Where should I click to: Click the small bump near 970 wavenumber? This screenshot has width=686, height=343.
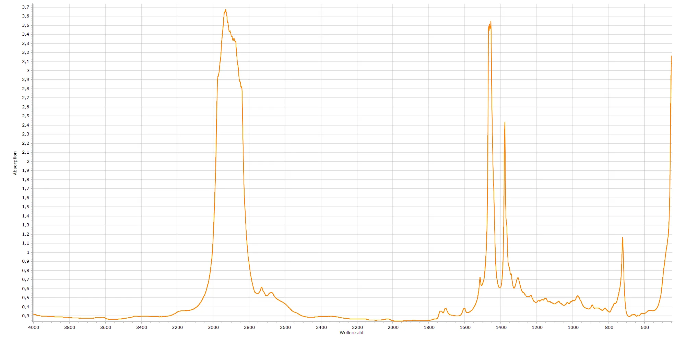point(578,296)
